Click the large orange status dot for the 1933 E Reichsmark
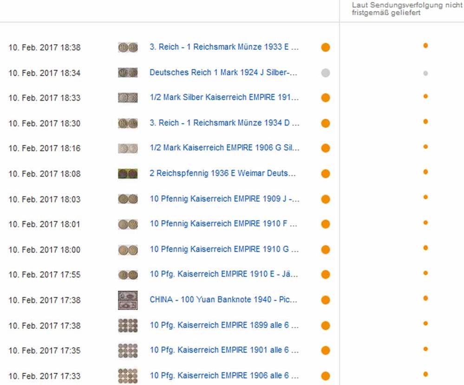 (326, 47)
